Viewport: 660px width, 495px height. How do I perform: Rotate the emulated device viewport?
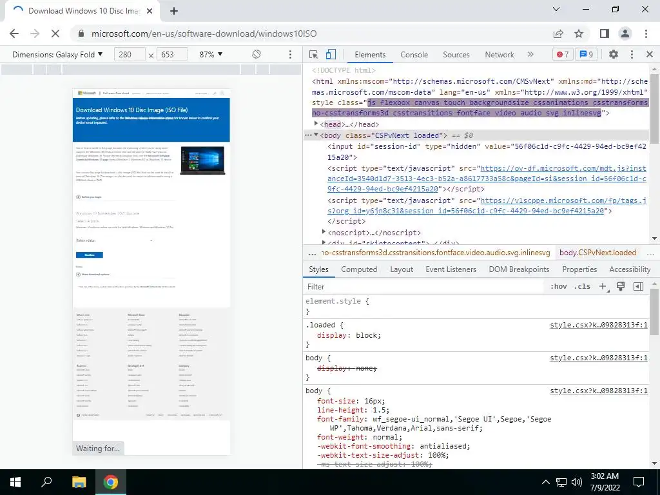257,54
